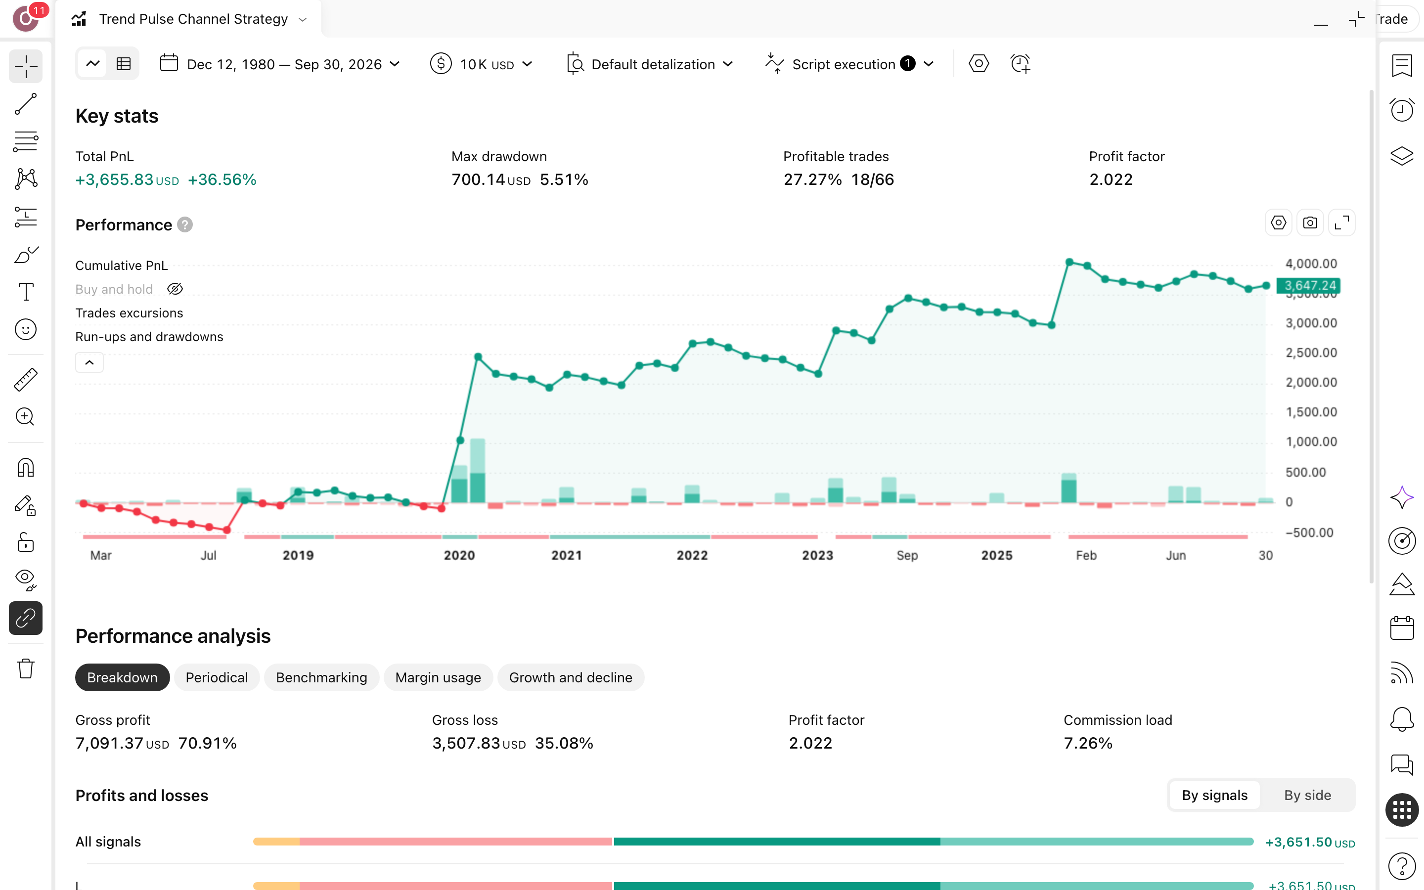Screen dimensions: 1424x890
Task: Collapse the performance legend with chevron
Action: coord(89,362)
